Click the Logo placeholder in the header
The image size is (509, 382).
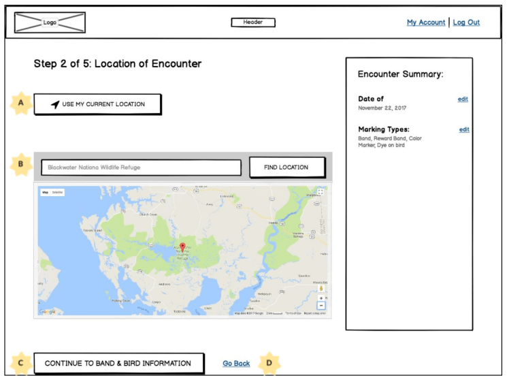(x=50, y=22)
